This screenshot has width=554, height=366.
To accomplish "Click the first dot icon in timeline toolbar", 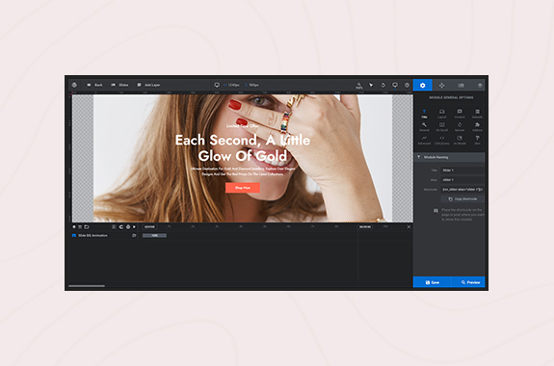I will click(x=74, y=226).
